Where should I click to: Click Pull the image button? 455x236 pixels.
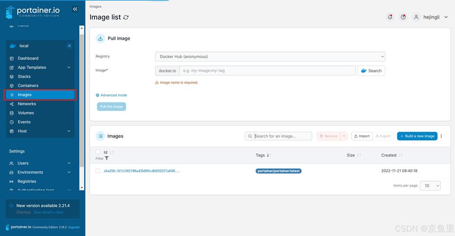click(x=112, y=106)
